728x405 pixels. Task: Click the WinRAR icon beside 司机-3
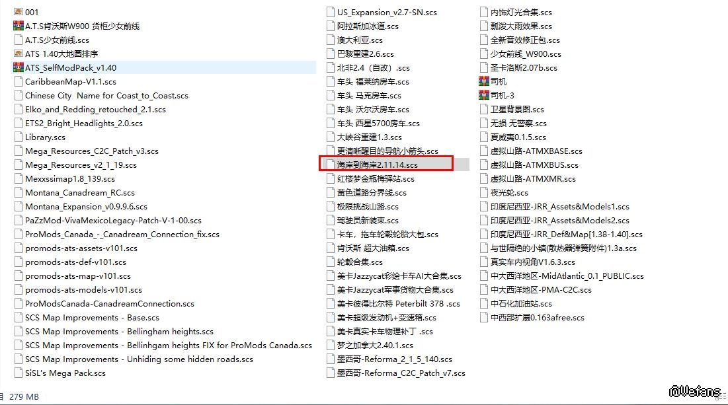[484, 96]
